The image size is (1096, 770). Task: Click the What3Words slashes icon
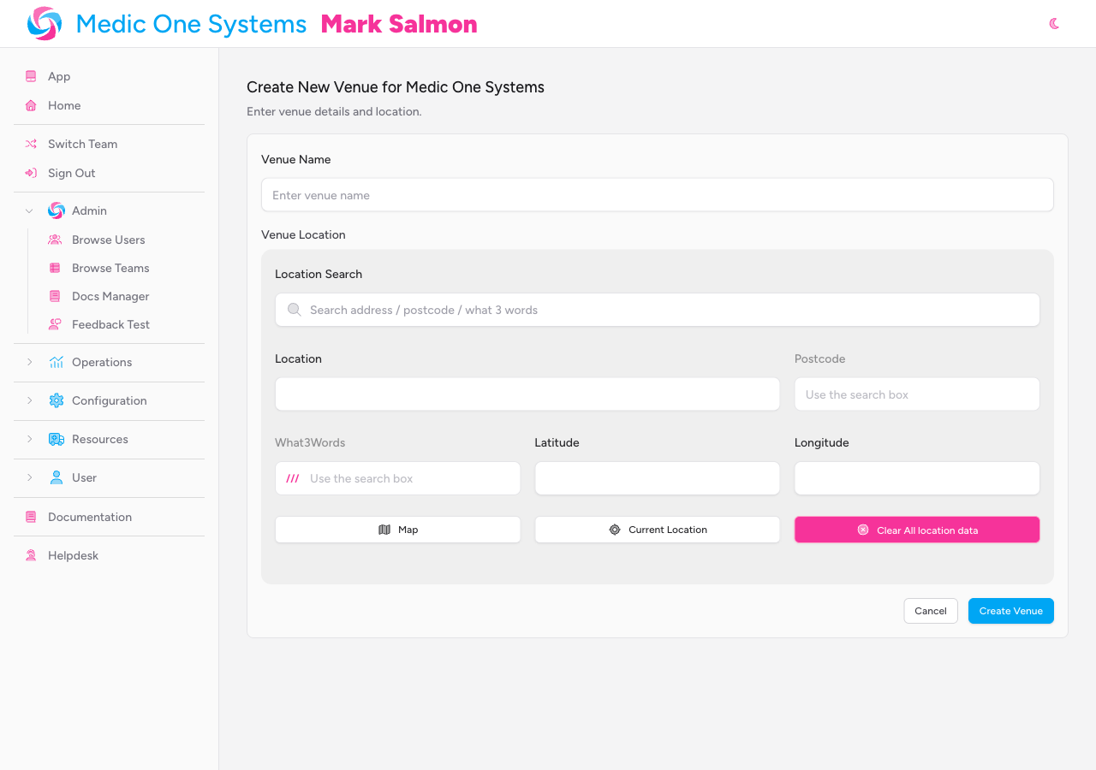pos(291,477)
